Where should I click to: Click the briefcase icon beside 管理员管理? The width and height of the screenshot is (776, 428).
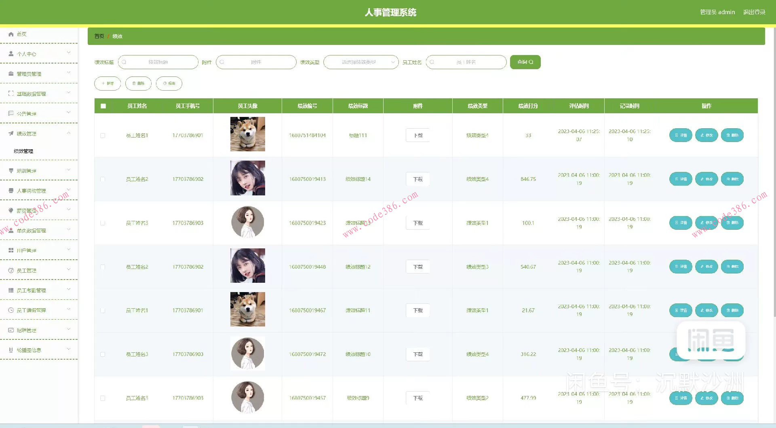pyautogui.click(x=11, y=74)
